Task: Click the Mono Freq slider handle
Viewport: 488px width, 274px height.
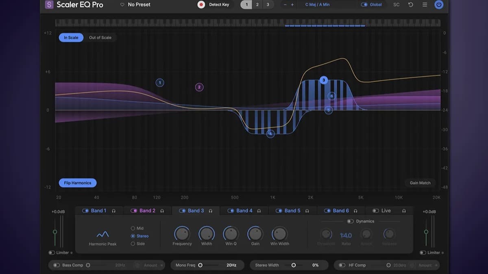Action: click(x=200, y=265)
